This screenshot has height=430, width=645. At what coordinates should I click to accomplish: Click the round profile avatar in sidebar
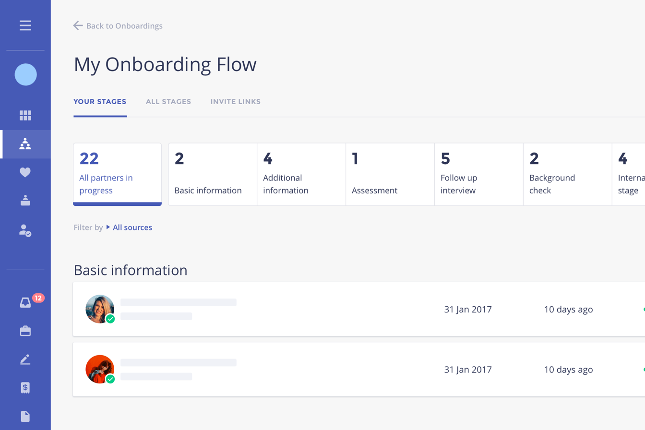(26, 74)
